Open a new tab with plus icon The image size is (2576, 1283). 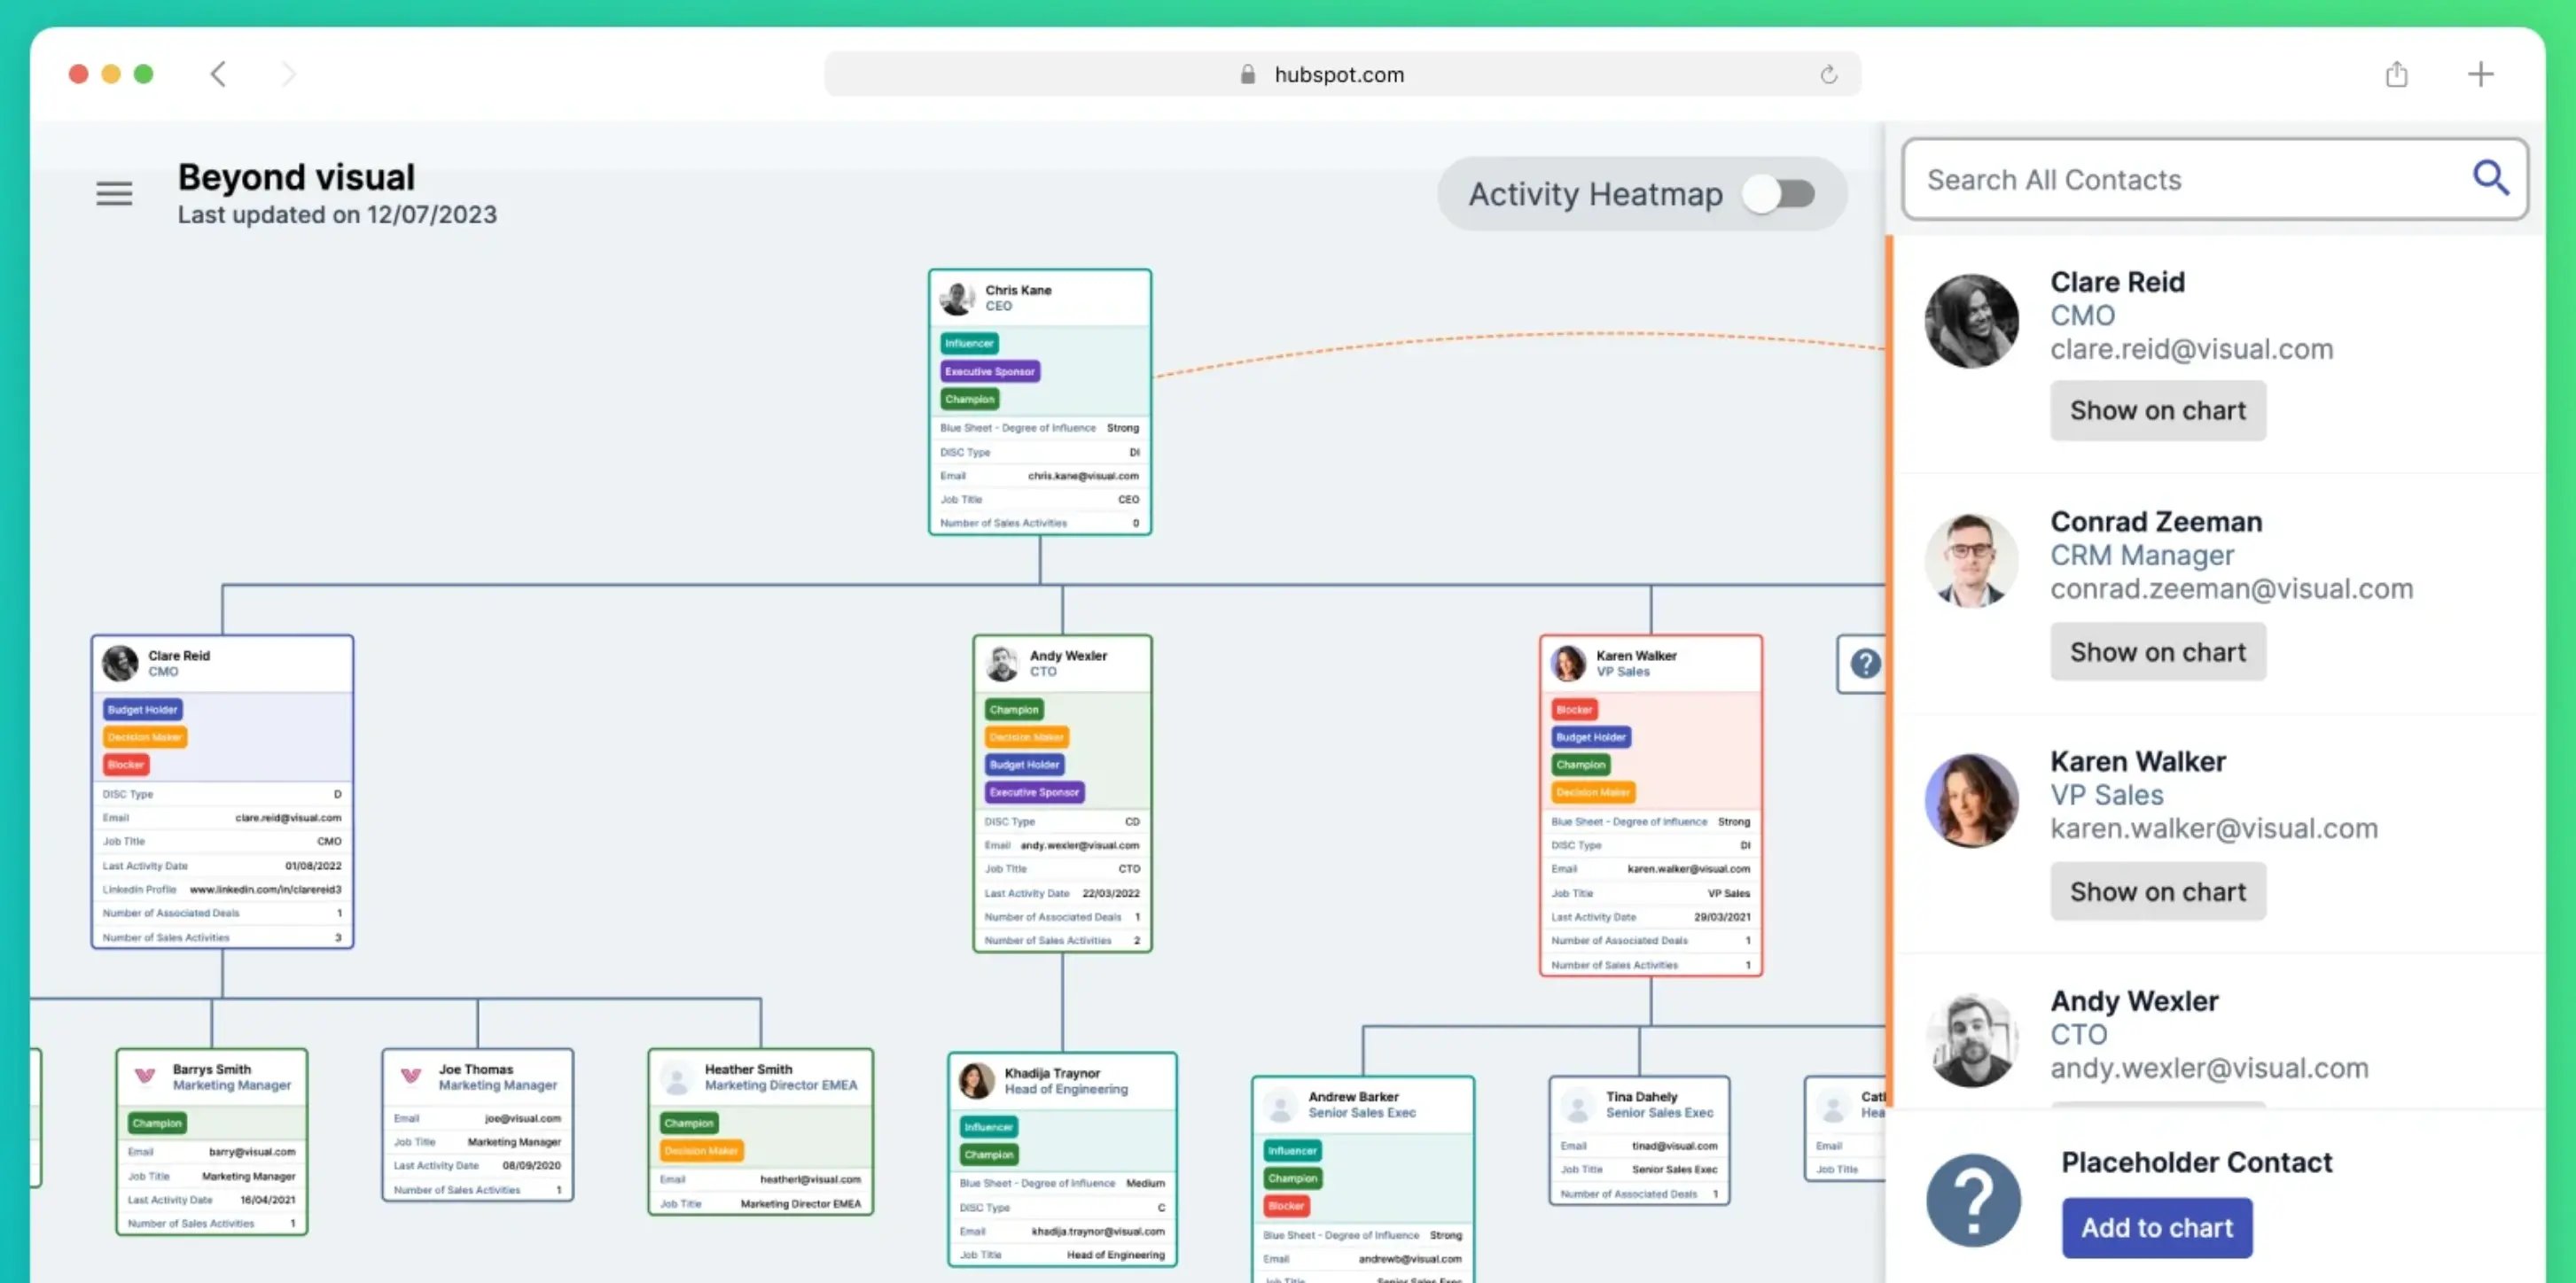point(2479,74)
